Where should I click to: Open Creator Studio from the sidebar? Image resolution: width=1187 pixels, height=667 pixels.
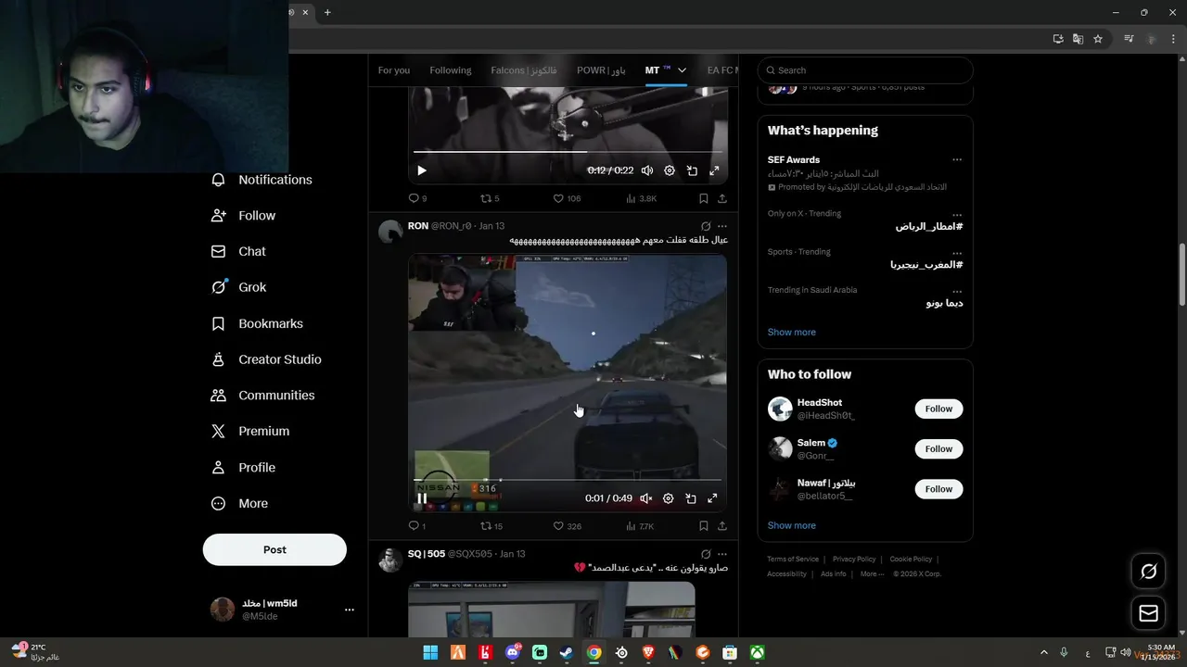click(266, 359)
